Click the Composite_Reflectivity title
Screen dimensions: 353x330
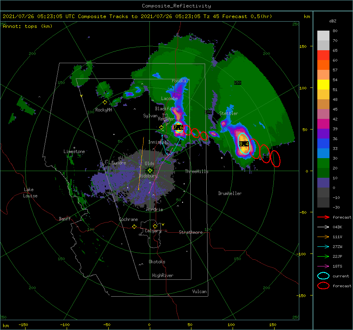click(x=176, y=6)
